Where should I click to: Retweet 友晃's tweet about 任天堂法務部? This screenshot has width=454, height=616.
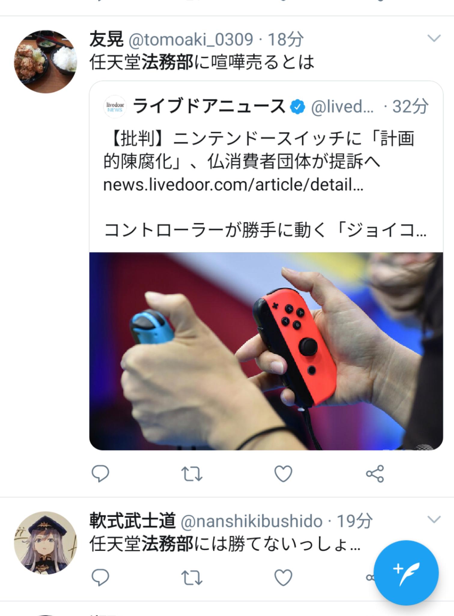192,474
